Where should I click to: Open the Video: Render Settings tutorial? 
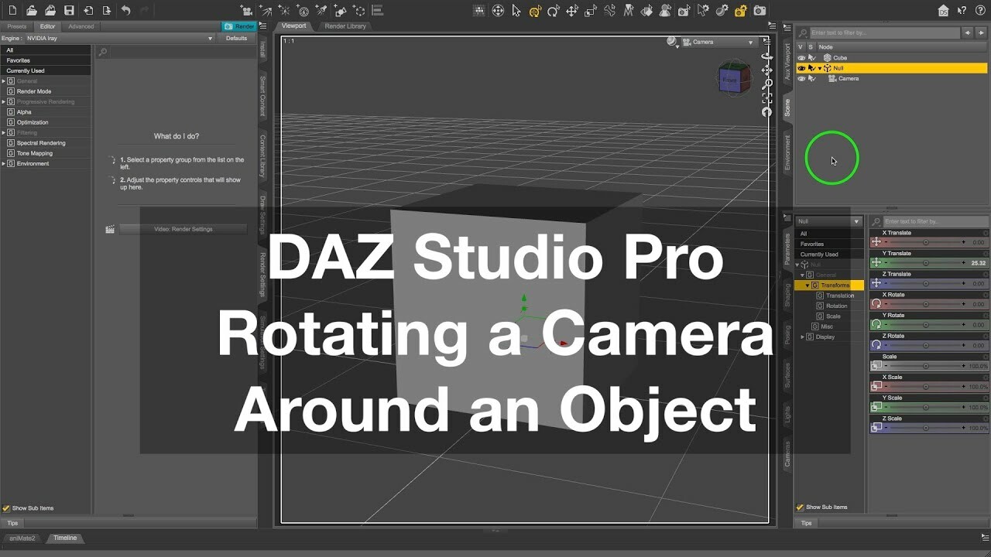pos(184,228)
